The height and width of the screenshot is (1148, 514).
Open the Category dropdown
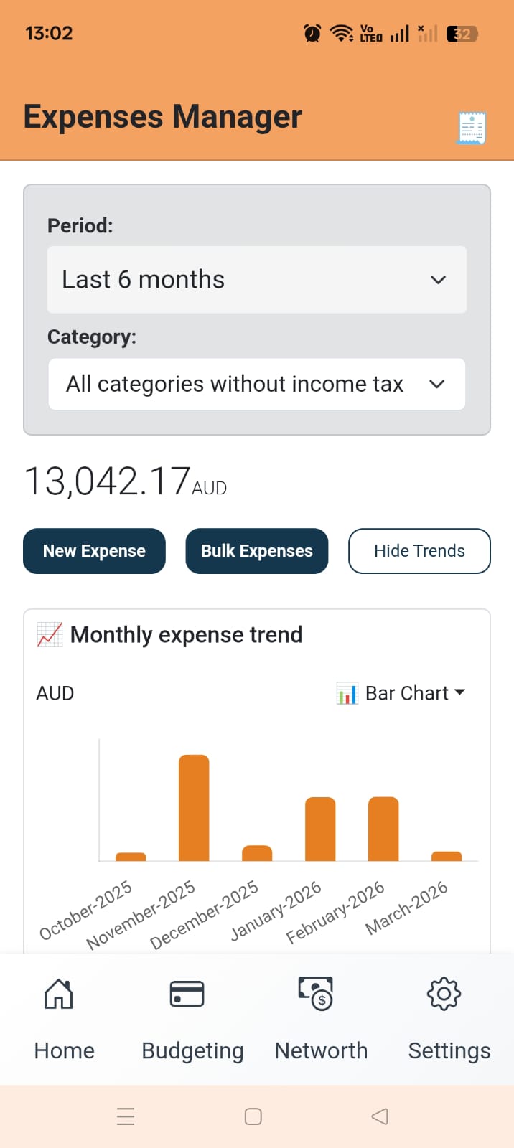point(257,385)
